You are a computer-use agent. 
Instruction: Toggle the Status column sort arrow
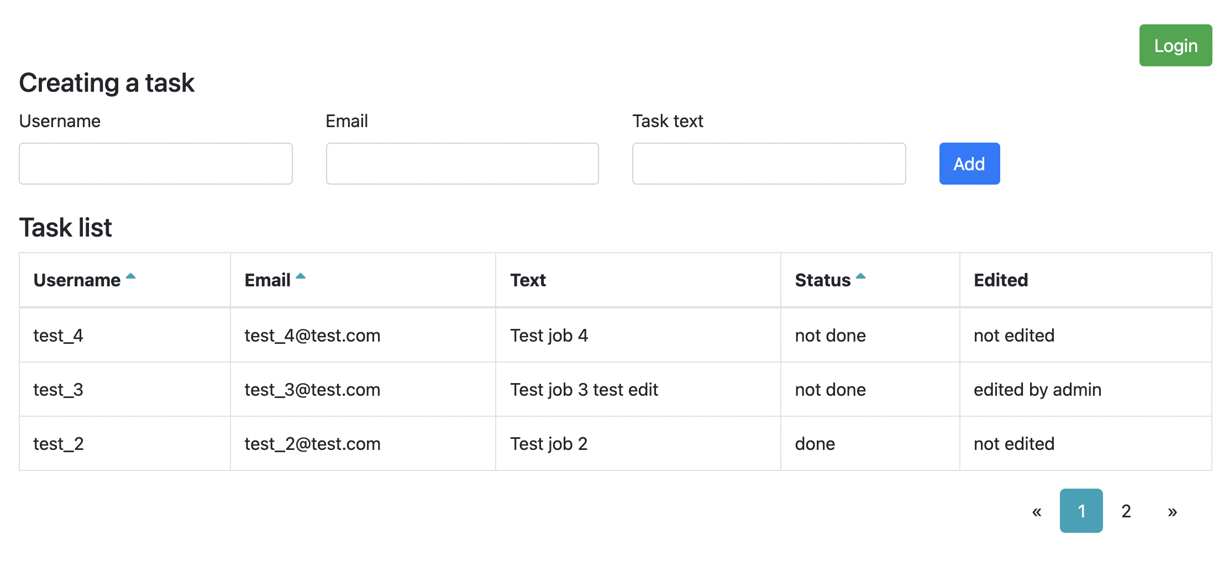[861, 276]
